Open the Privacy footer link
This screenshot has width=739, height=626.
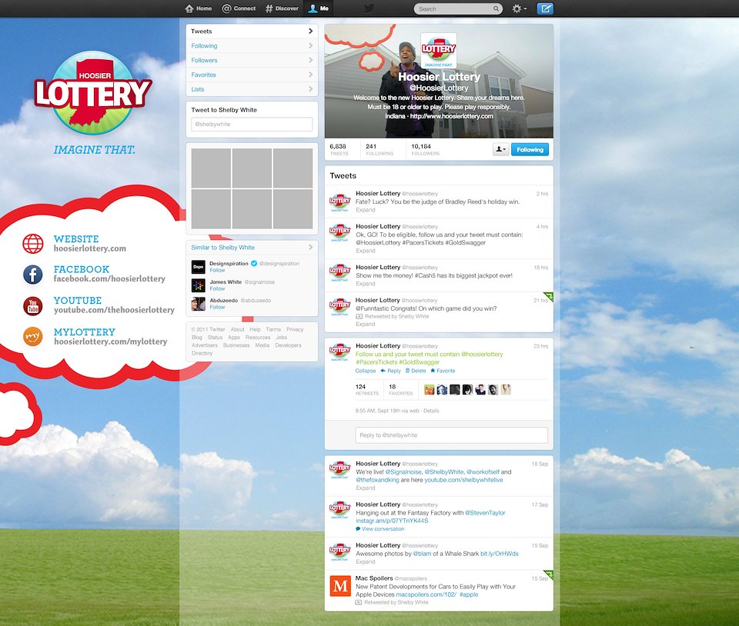pos(295,329)
